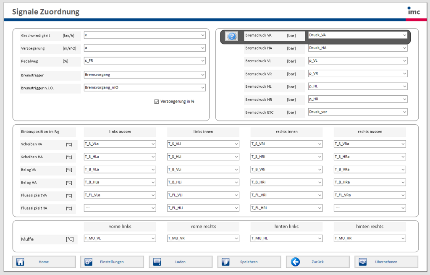Screen dimensions: 430x275
Task: Click the Belag HA rechts innen field
Action: [x=286, y=182]
